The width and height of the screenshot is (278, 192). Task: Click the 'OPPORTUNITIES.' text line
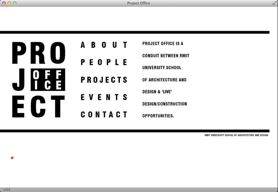(158, 116)
